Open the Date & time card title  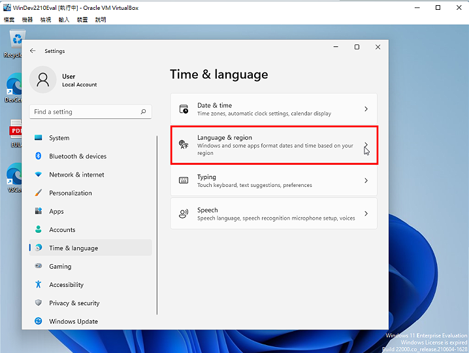pos(214,105)
